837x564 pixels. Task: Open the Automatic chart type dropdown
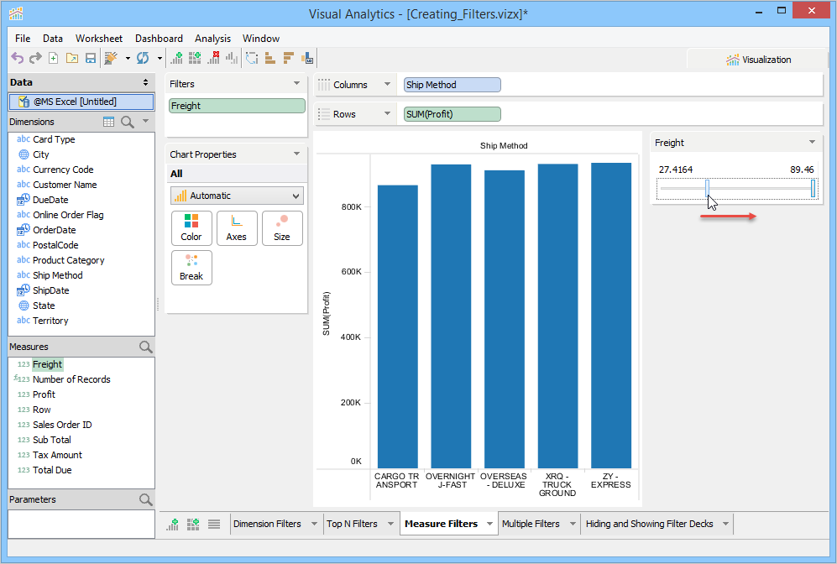[x=237, y=196]
